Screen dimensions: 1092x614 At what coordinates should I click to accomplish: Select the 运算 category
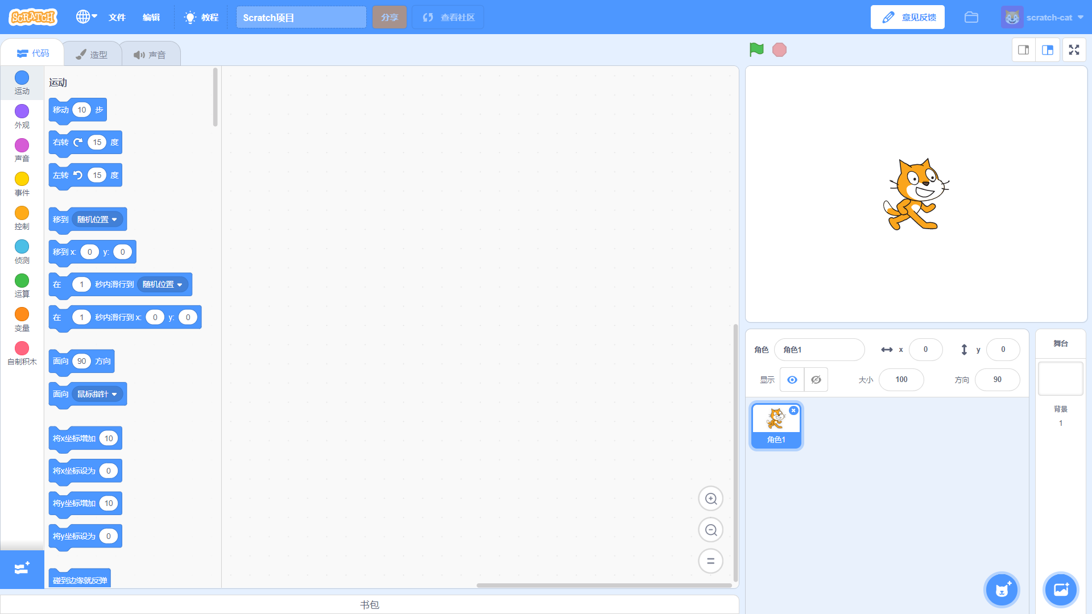[x=22, y=285]
